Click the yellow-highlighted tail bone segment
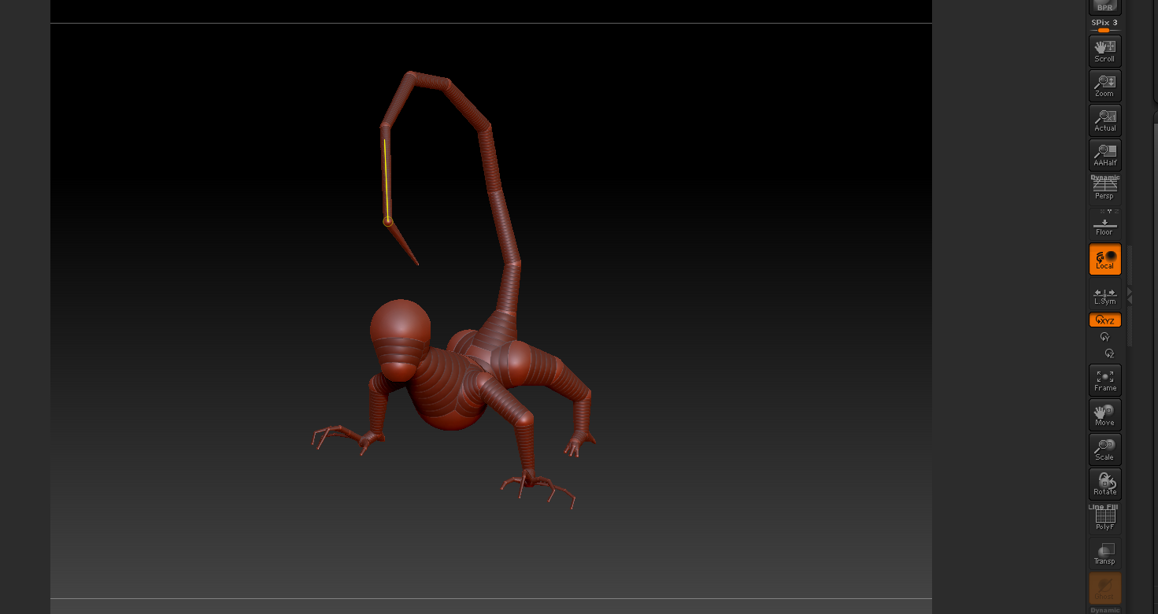 point(386,179)
